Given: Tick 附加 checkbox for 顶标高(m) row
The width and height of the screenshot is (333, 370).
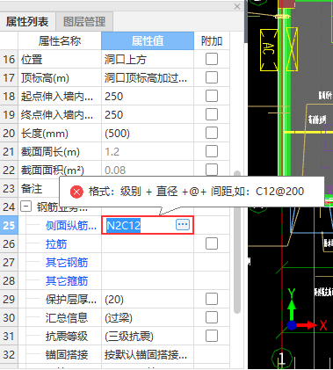Looking at the screenshot, I should [x=212, y=77].
